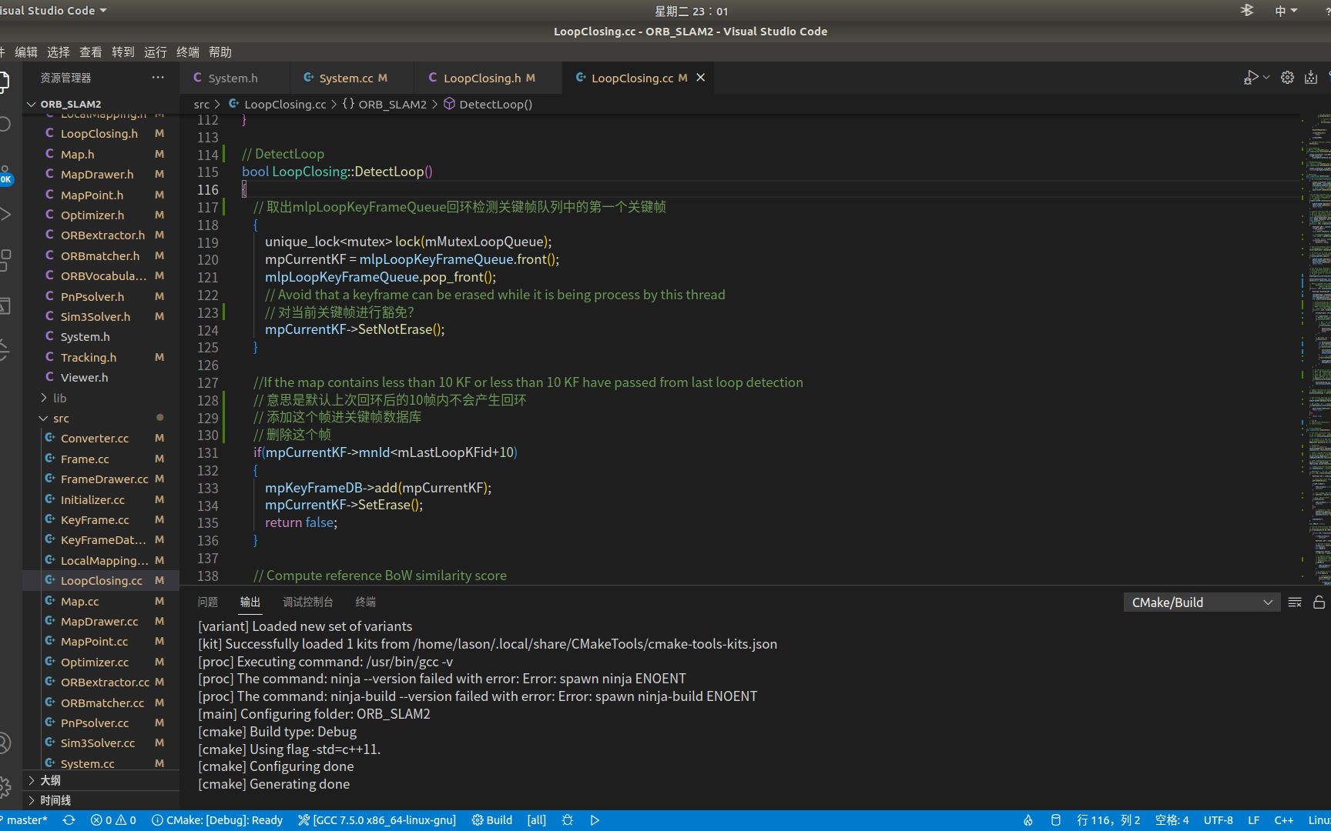Open explorer panel more actions (three dots)
Screen dimensions: 1331x831
(x=158, y=78)
